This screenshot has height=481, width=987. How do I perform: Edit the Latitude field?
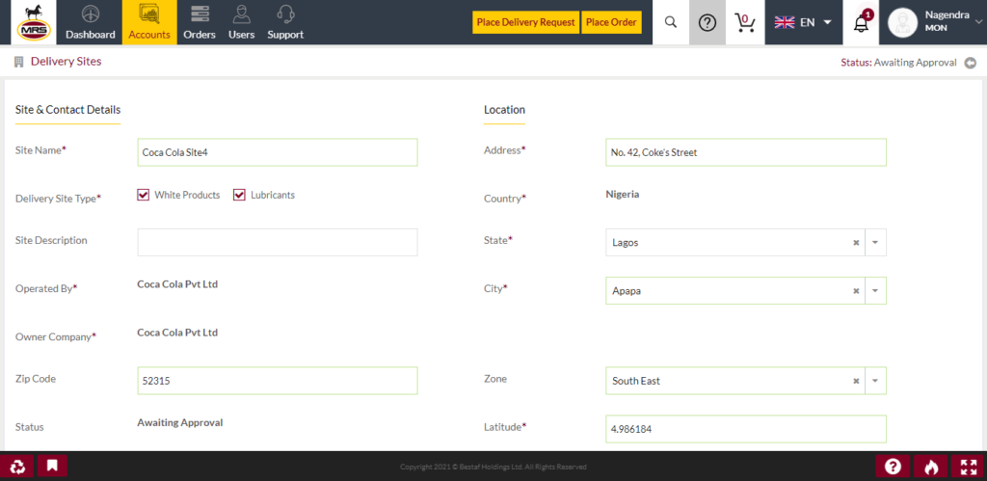pyautogui.click(x=746, y=429)
